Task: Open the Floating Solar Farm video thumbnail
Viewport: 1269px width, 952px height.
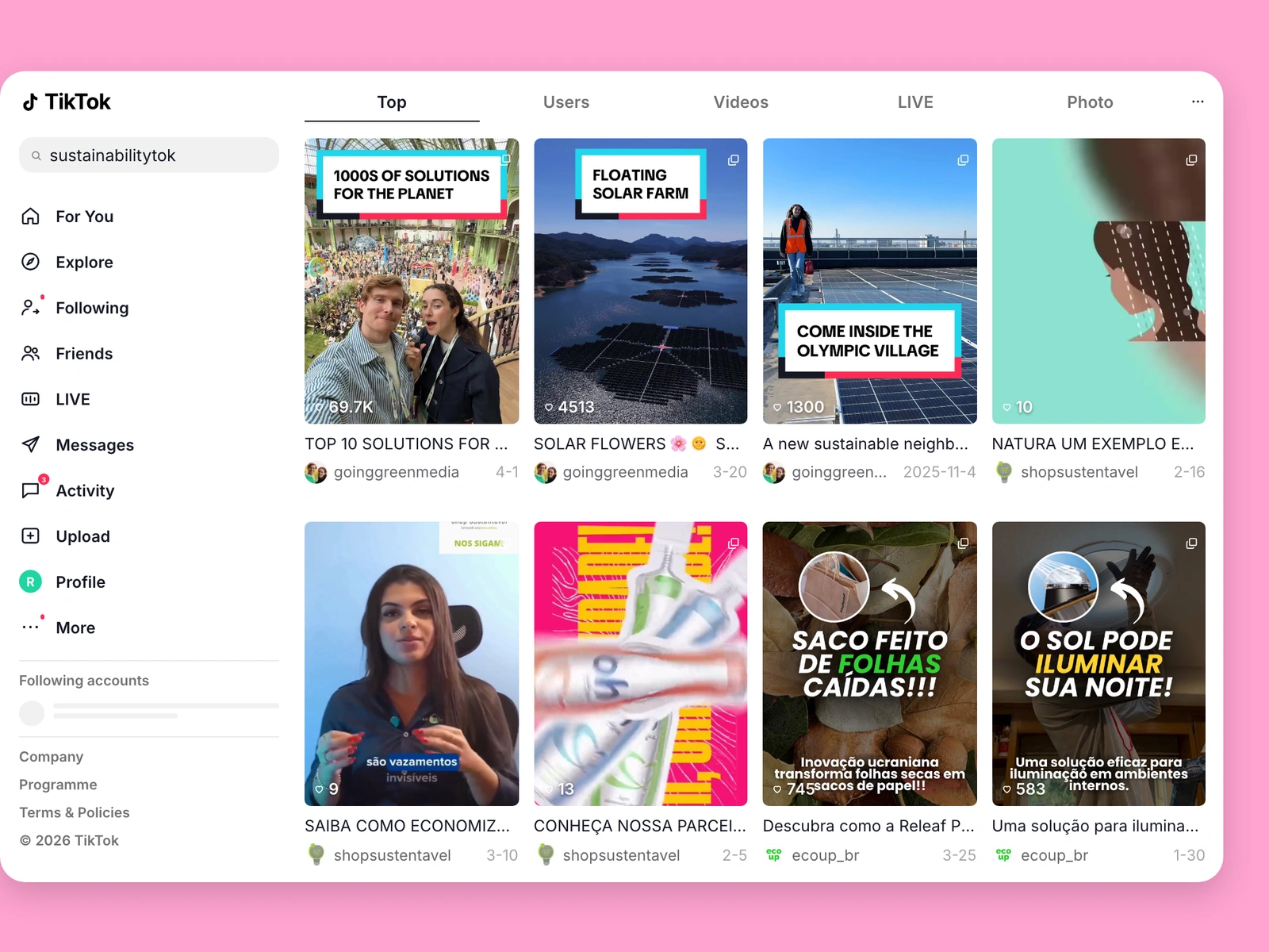Action: [641, 281]
